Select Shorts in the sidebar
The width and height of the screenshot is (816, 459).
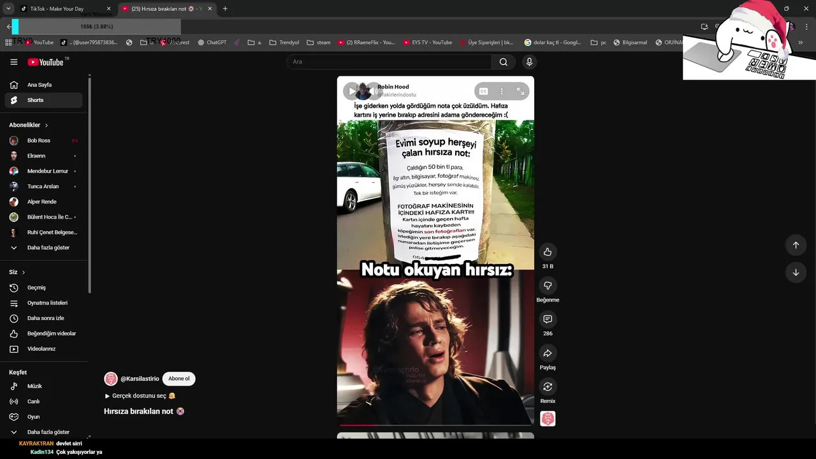(x=43, y=100)
